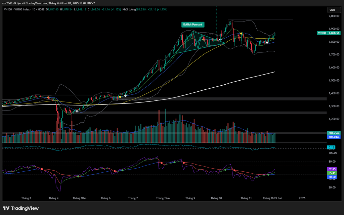Image resolution: width=344 pixels, height=215 pixels.
Task: Select the Bullish Pennant pattern label
Action: coord(192,25)
